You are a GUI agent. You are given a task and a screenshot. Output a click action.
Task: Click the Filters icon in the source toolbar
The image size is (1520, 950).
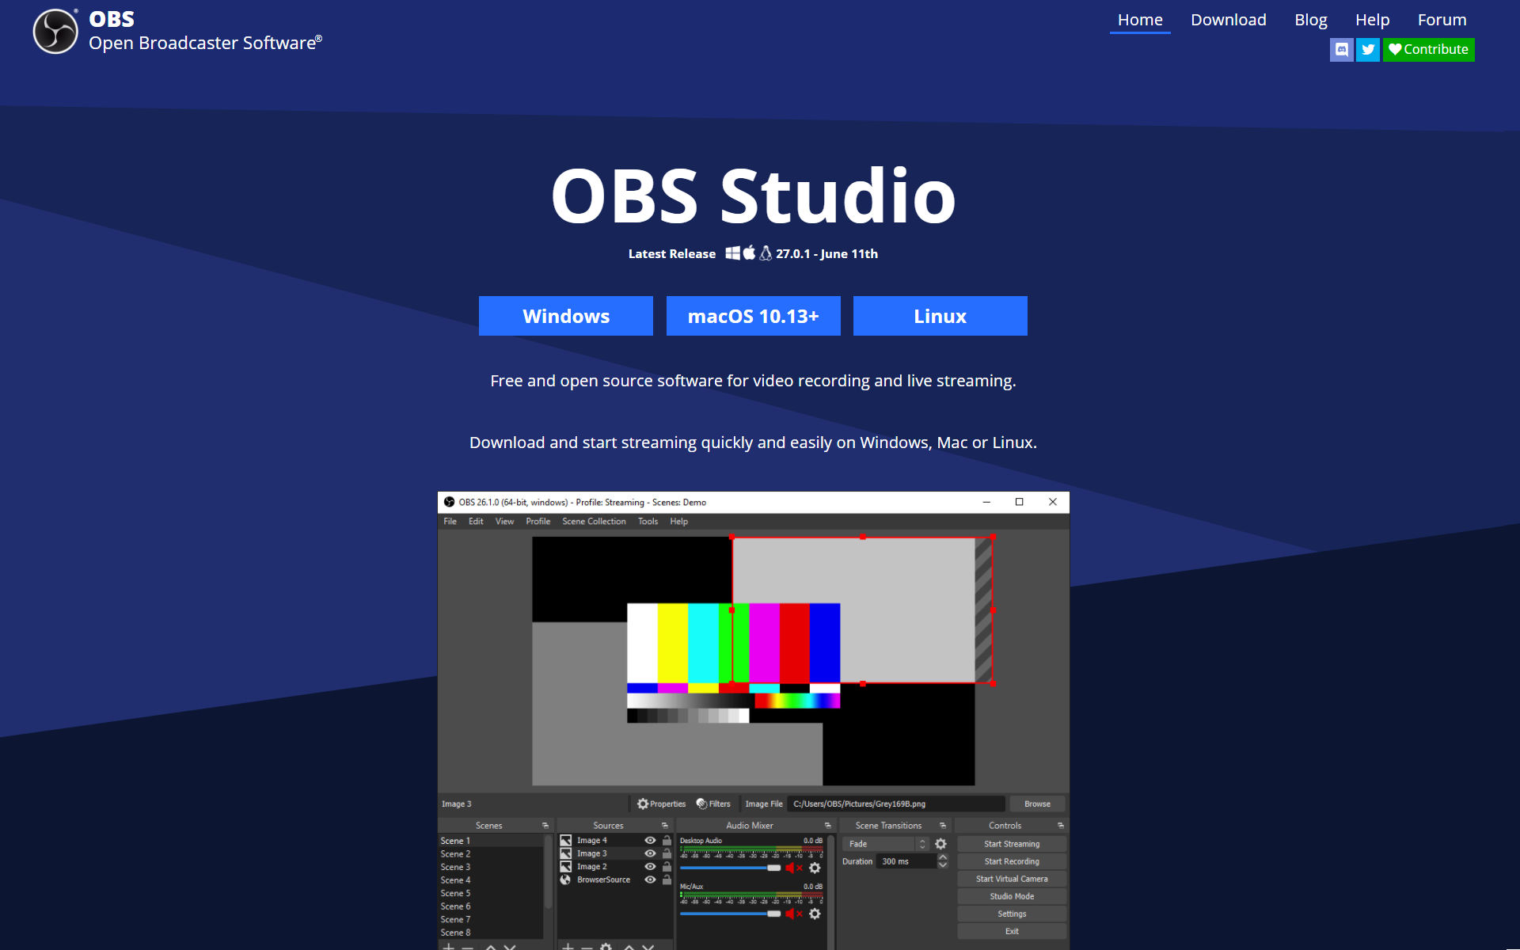pyautogui.click(x=702, y=804)
